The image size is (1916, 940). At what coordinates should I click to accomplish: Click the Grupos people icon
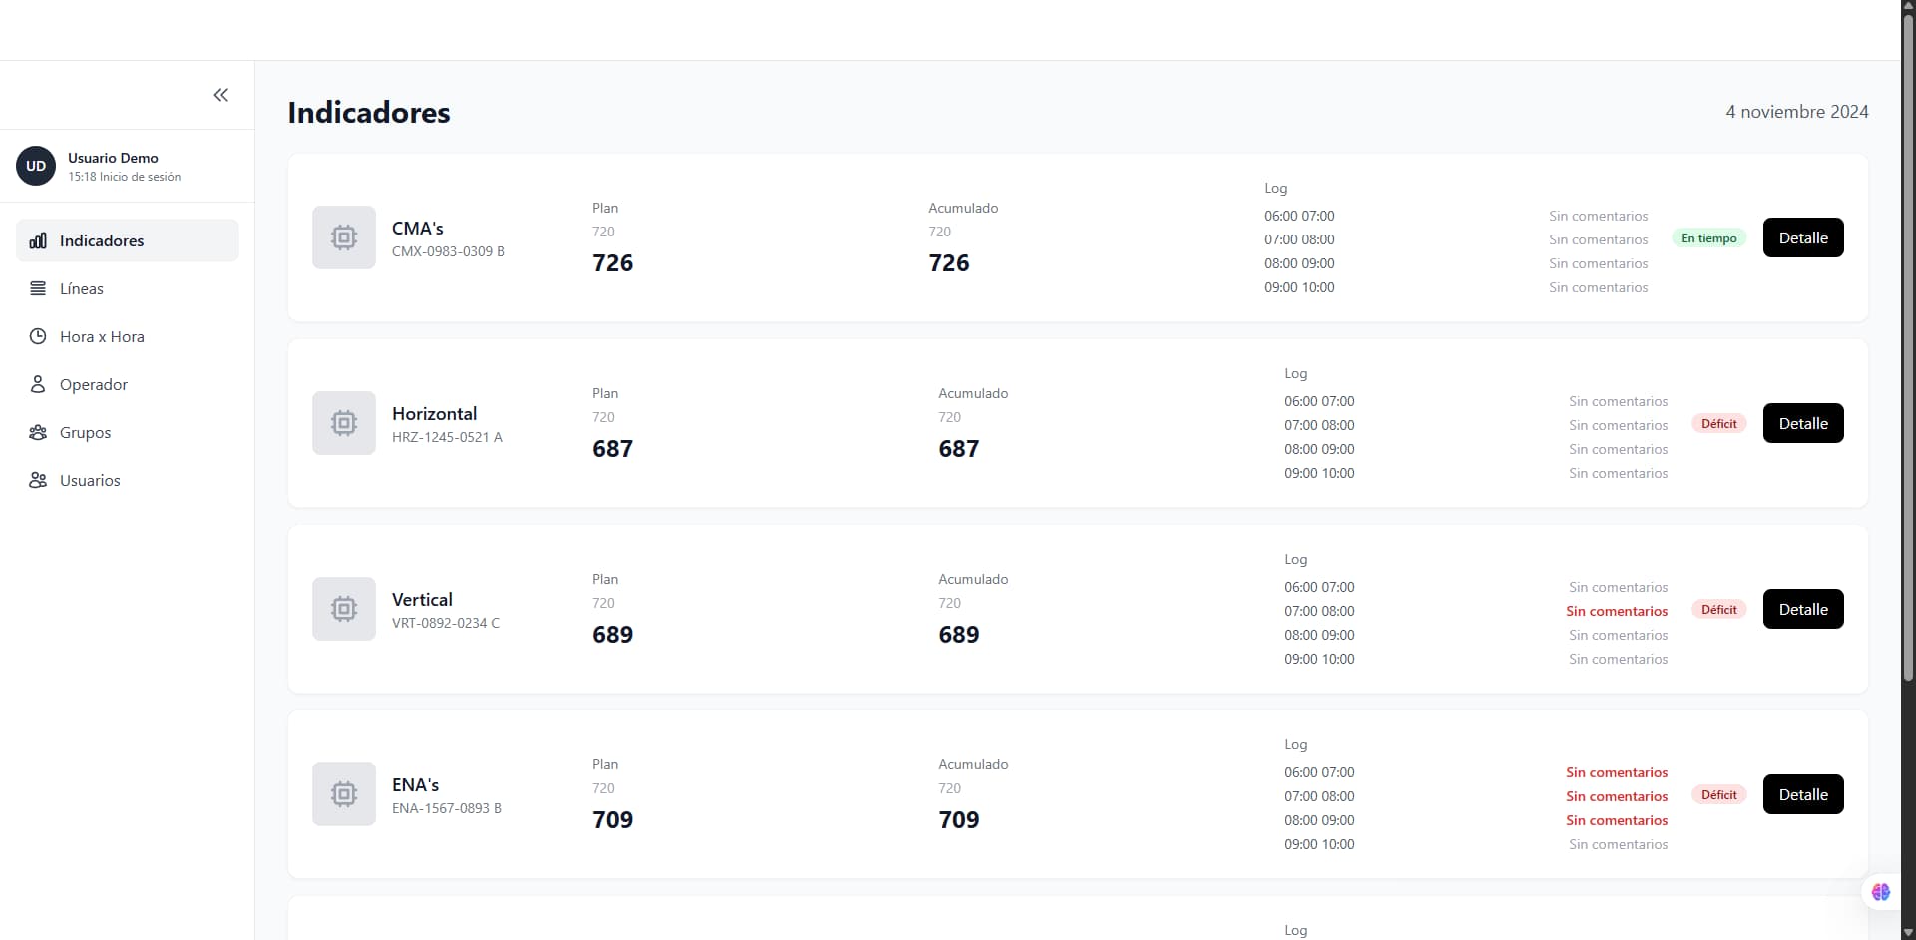[38, 432]
